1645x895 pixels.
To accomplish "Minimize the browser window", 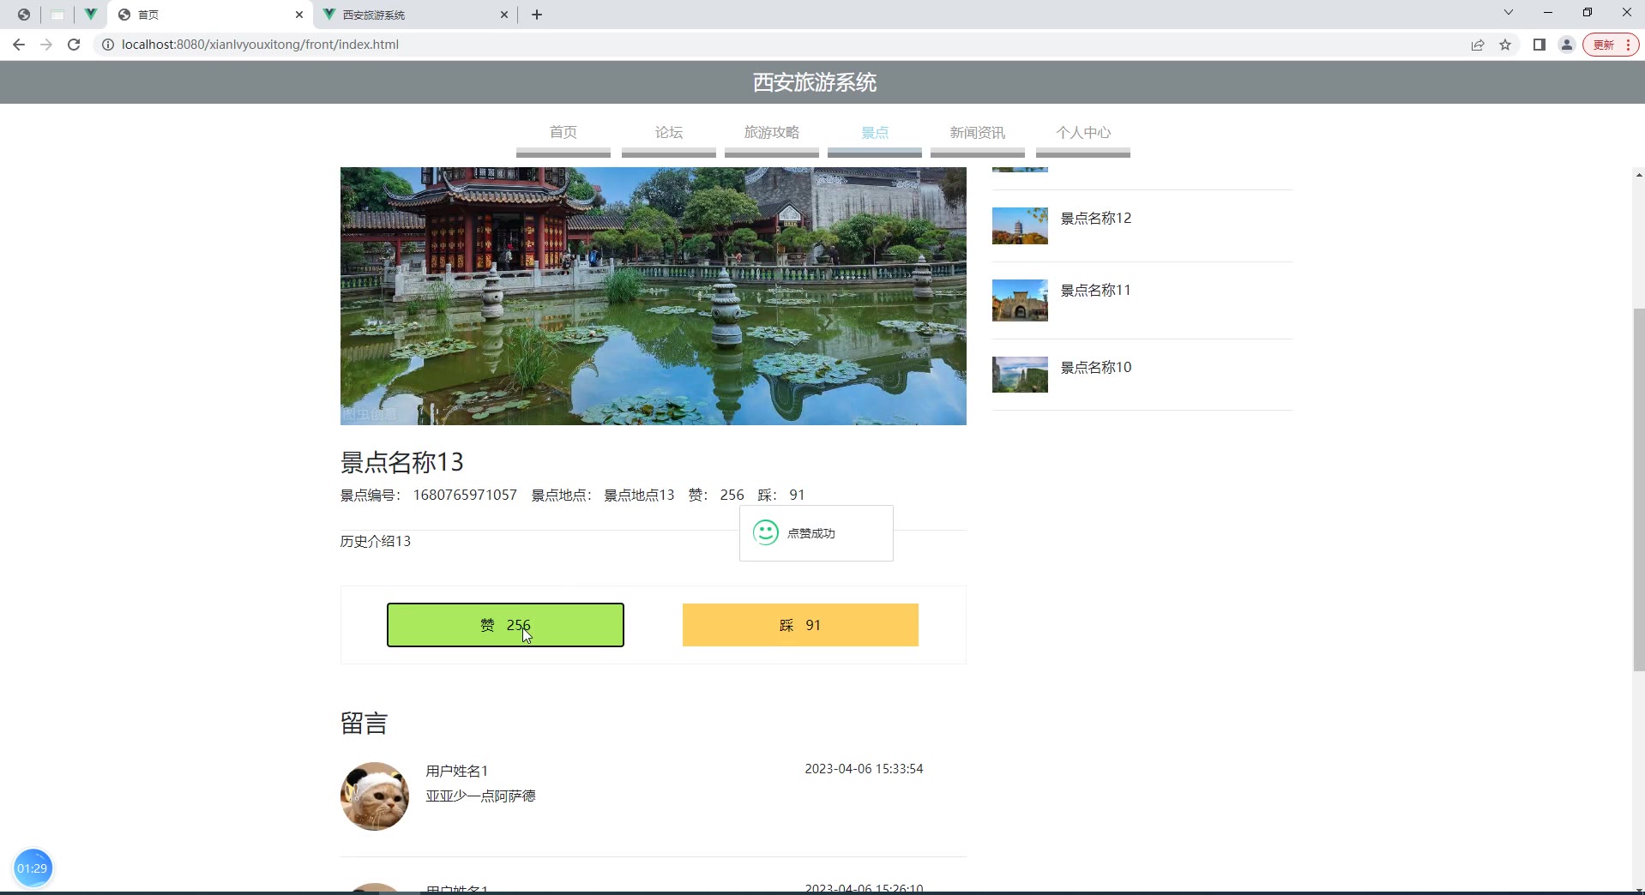I will pos(1548,12).
